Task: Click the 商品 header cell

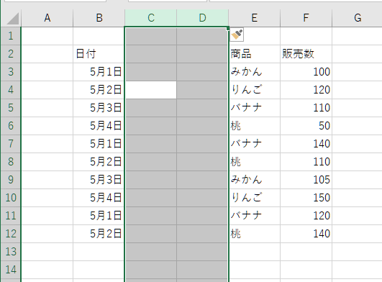Action: [x=255, y=54]
